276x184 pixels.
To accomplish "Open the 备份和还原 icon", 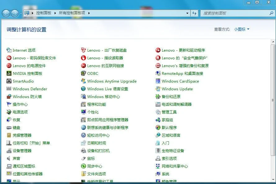I will click(158, 96).
